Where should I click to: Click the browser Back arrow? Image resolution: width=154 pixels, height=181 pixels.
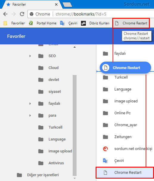click(5, 14)
